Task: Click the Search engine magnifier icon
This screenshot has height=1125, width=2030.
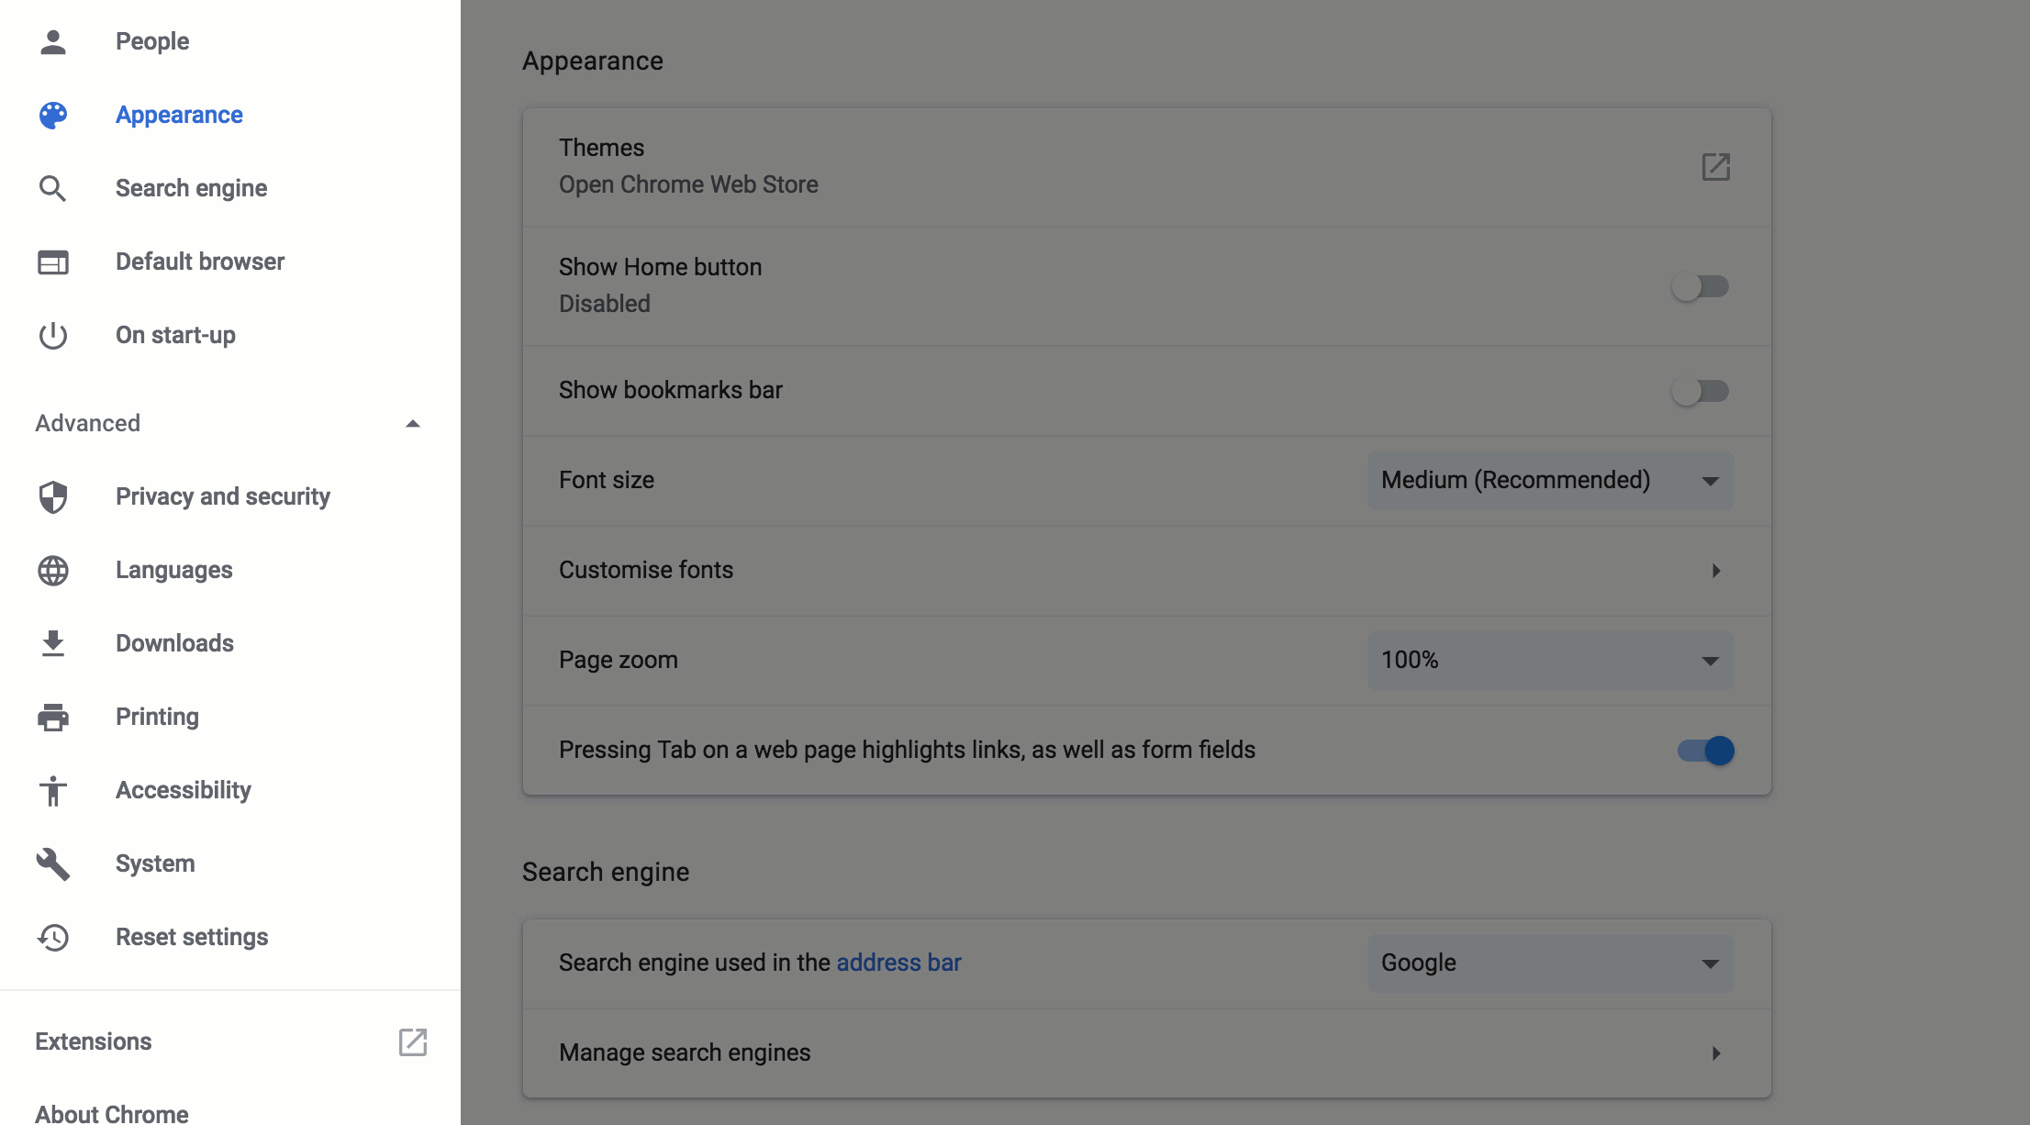Action: [x=53, y=188]
